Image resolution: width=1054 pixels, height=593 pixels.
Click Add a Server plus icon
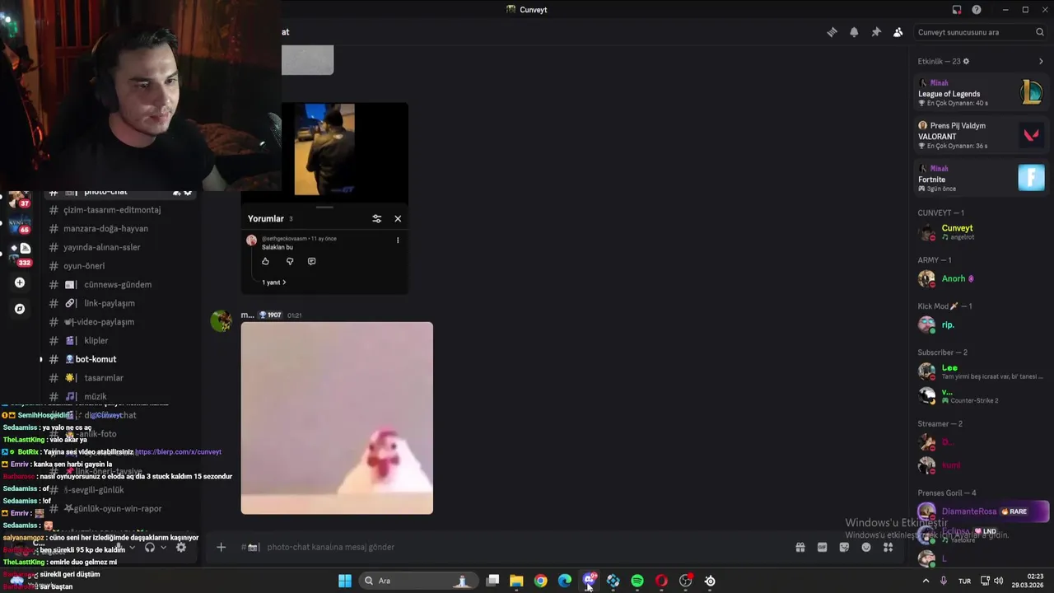[x=20, y=282]
